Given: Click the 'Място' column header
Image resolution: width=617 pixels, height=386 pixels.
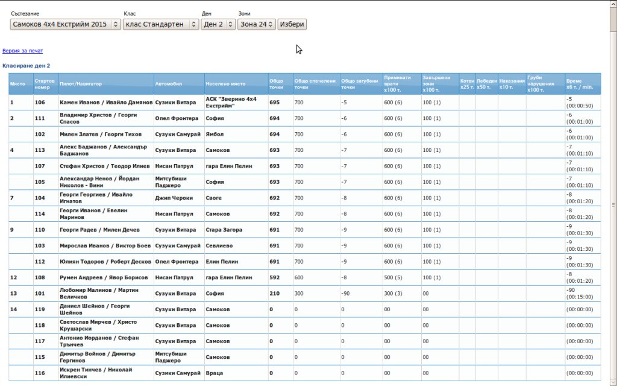Looking at the screenshot, I should [x=17, y=84].
